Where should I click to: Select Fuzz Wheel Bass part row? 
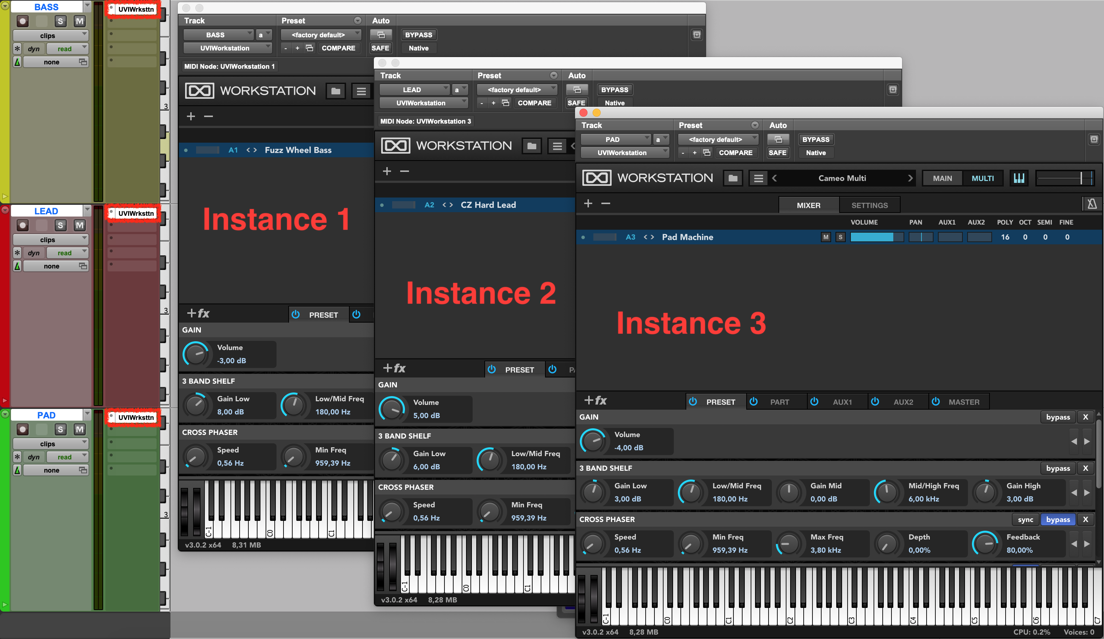pos(276,150)
